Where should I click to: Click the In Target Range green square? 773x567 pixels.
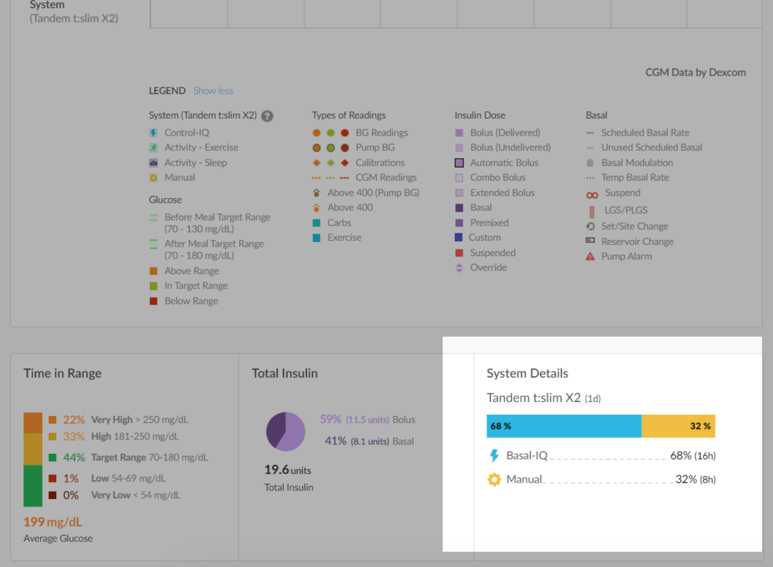(153, 286)
